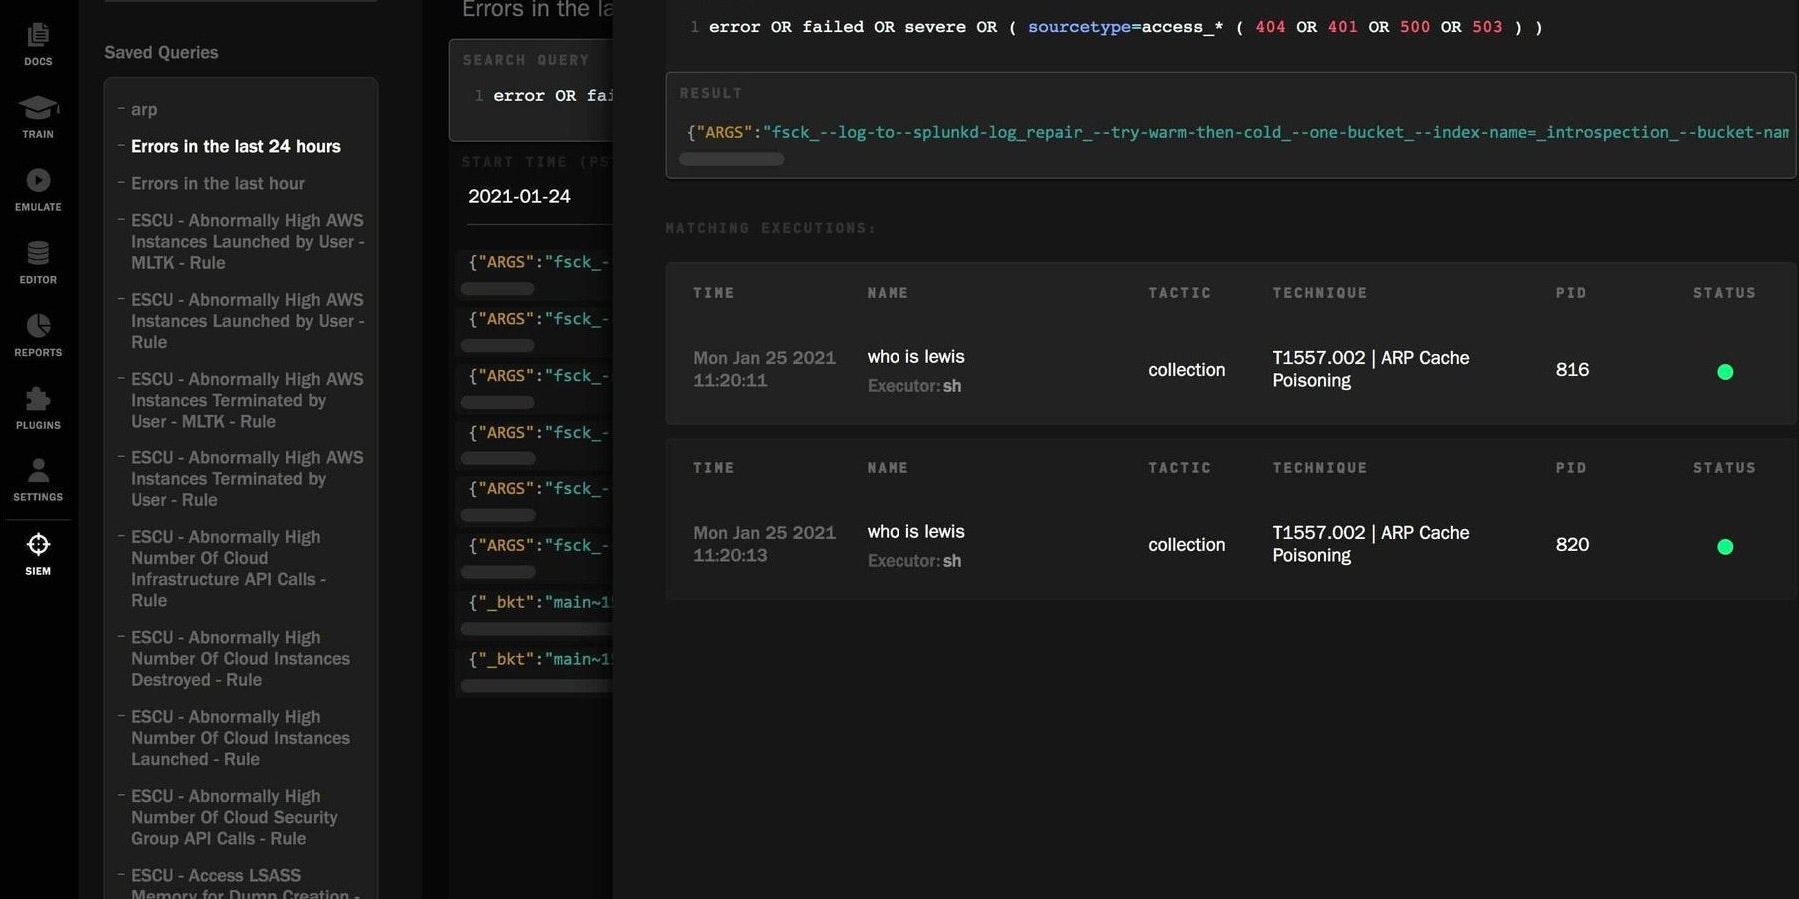Click execution time Mon Jan 25 2021 11:20:13
This screenshot has width=1799, height=899.
pos(764,544)
